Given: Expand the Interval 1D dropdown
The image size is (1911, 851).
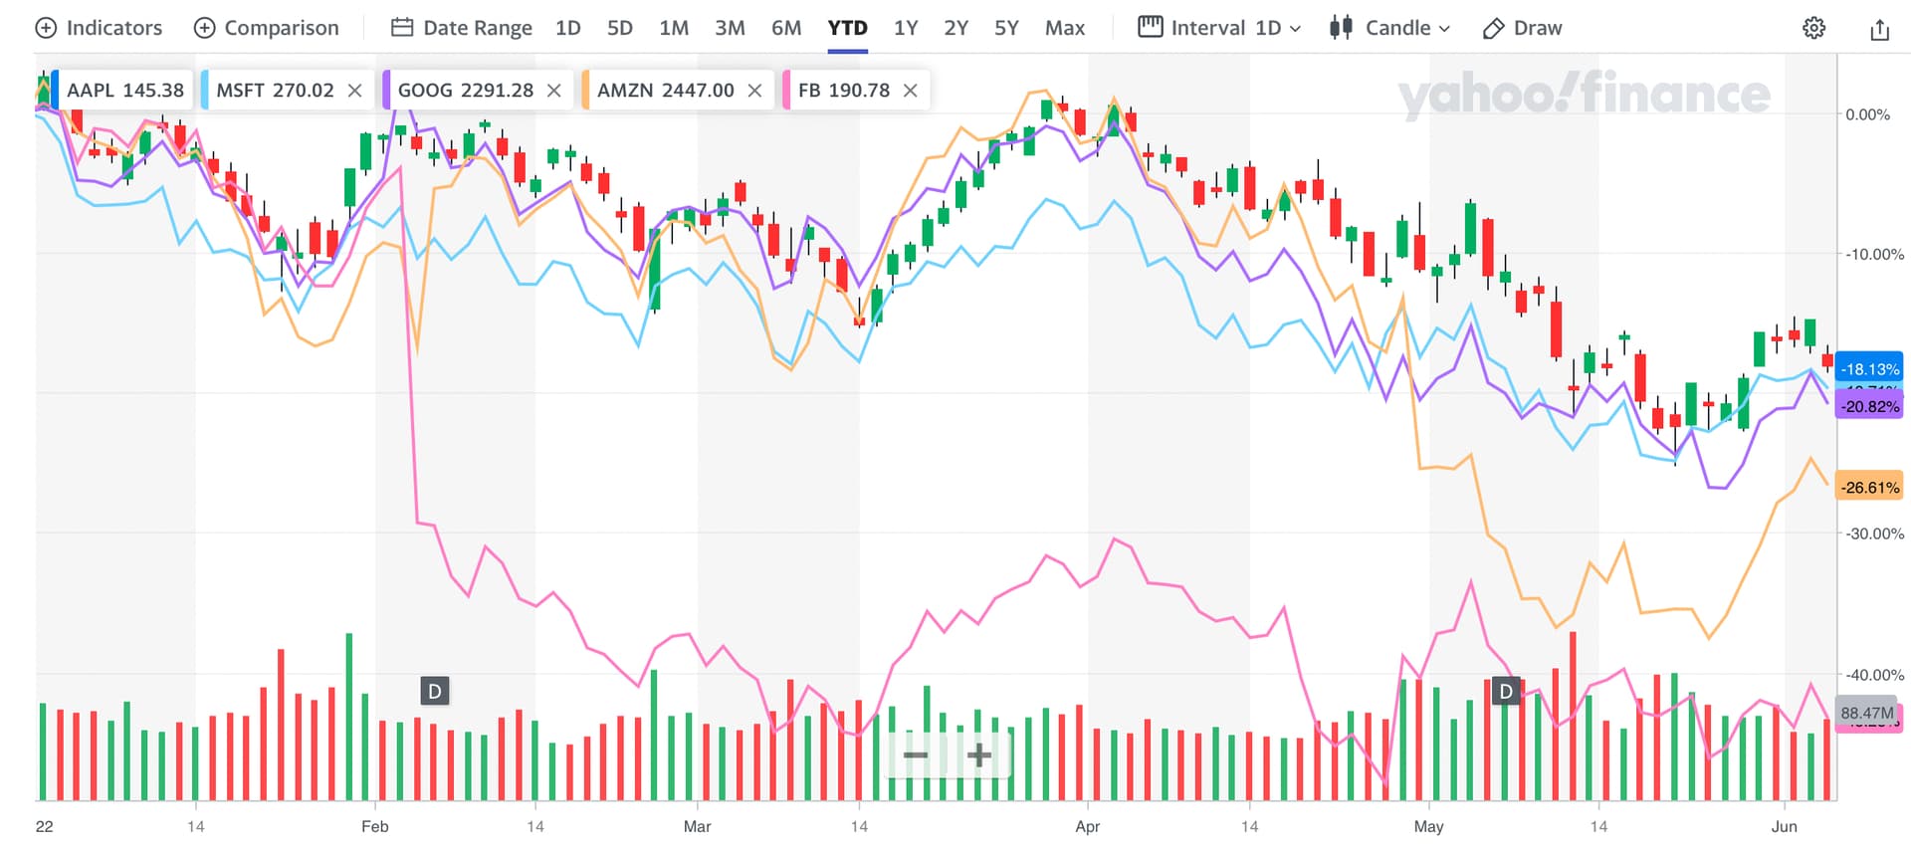Looking at the screenshot, I should (x=1219, y=28).
